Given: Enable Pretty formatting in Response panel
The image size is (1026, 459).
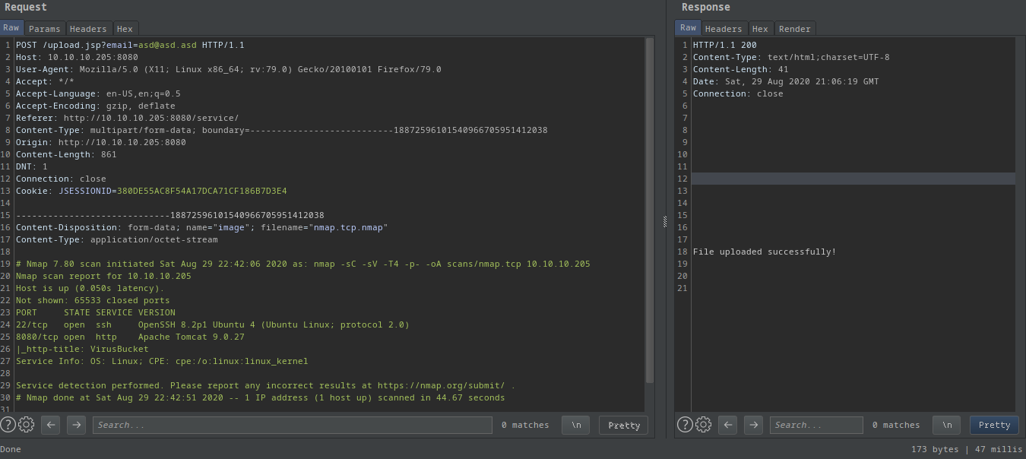Looking at the screenshot, I should [x=994, y=425].
